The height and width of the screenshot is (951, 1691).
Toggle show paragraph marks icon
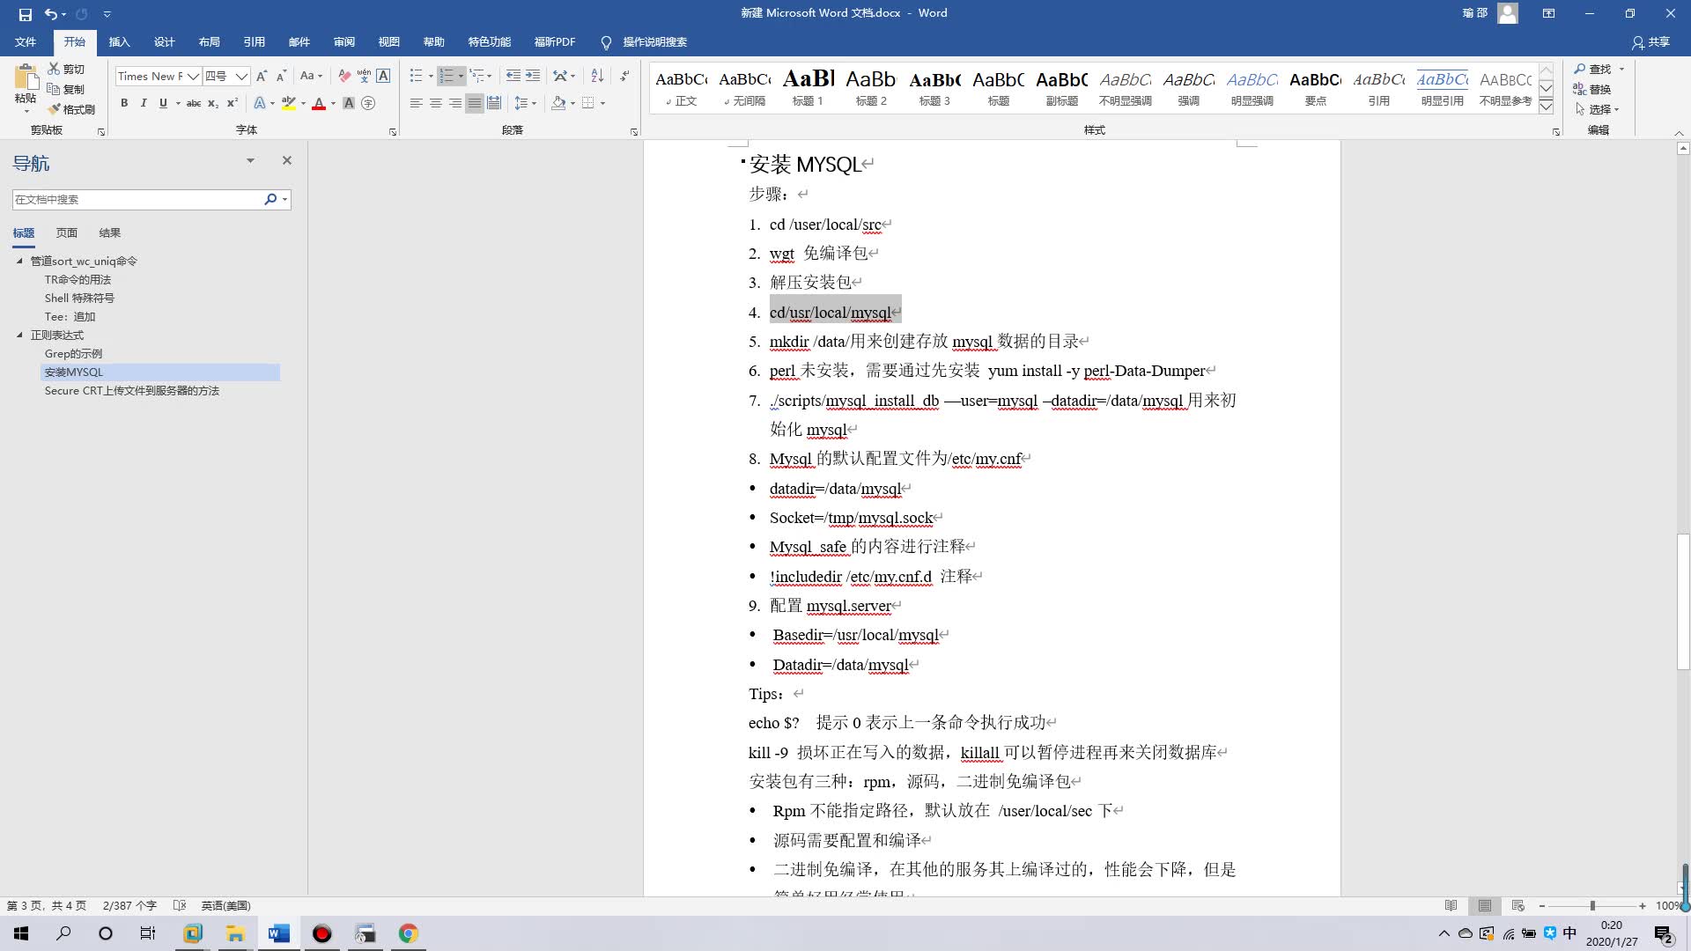tap(624, 76)
